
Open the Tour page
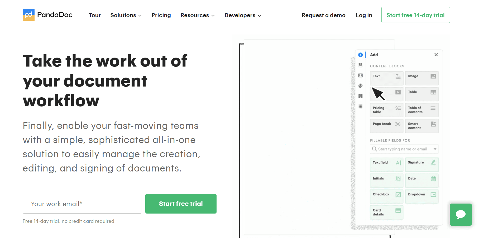[x=95, y=15]
